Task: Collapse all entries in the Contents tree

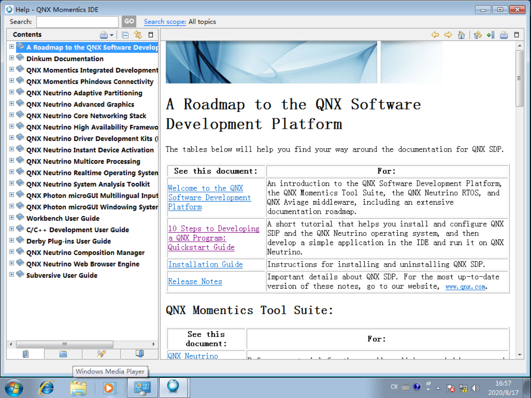Action: [x=125, y=35]
